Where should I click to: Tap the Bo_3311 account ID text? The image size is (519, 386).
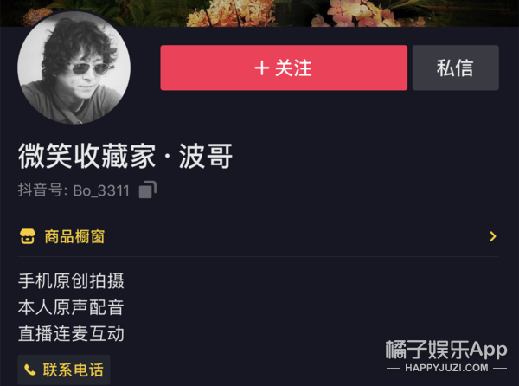(x=101, y=191)
